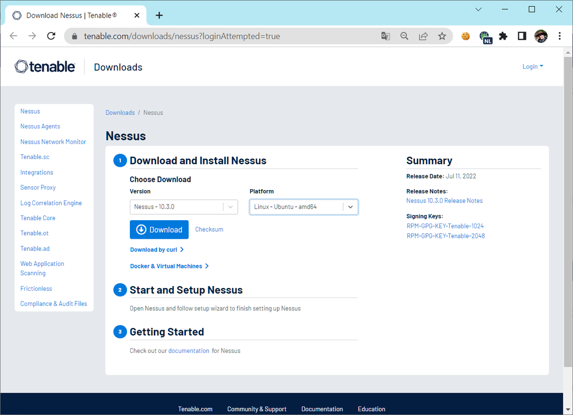Screen dimensions: 573x415
Task: Open Google Translate in the address bar
Action: point(385,36)
